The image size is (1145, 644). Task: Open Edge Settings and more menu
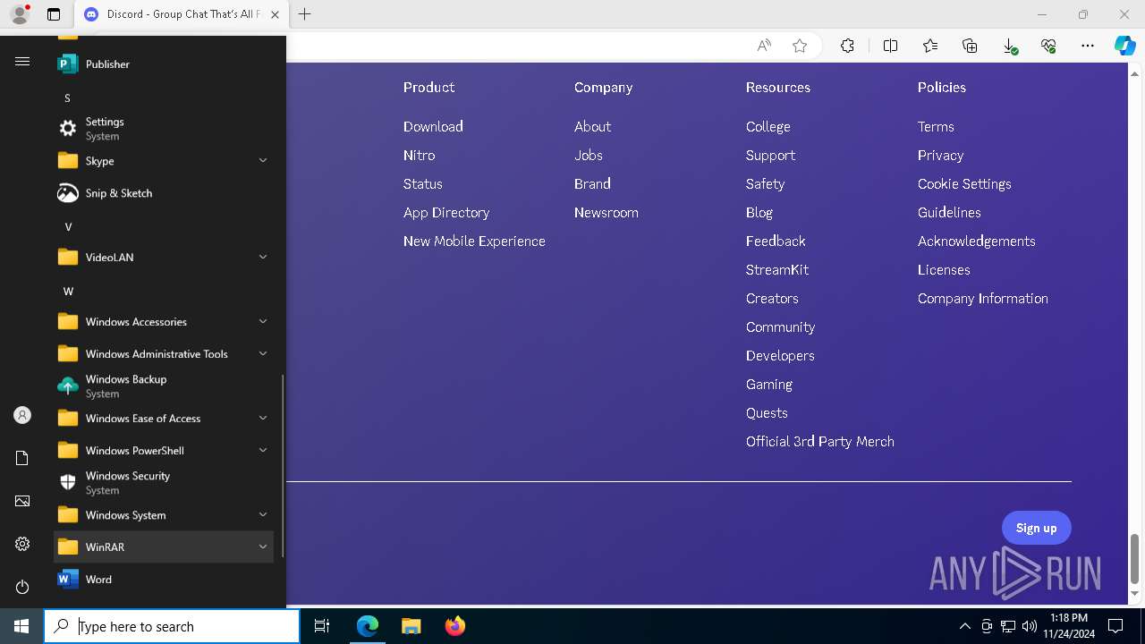pyautogui.click(x=1088, y=46)
